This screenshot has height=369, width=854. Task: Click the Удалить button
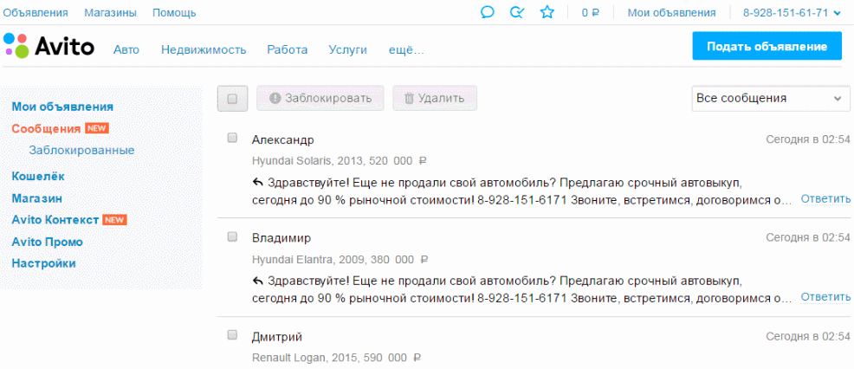click(435, 98)
